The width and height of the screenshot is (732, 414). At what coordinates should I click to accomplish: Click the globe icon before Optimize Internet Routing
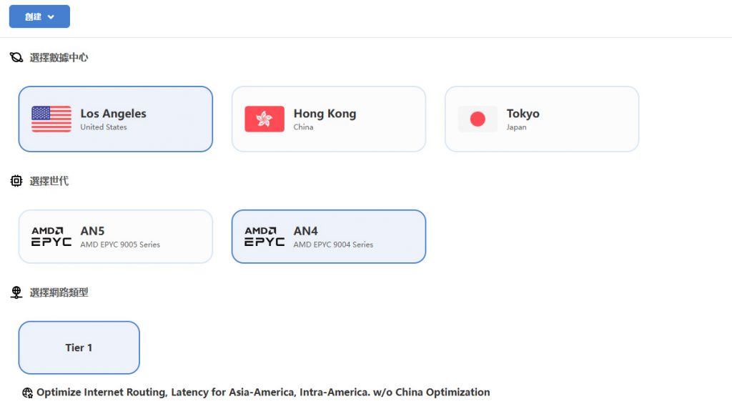click(28, 393)
